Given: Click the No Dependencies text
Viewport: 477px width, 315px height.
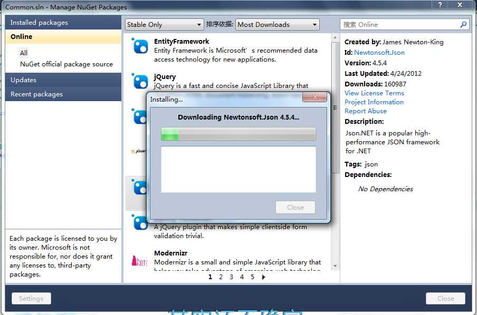Looking at the screenshot, I should pos(385,189).
